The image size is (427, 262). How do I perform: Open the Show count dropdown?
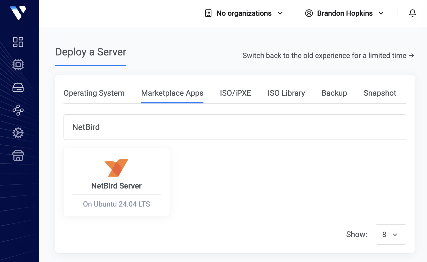391,234
